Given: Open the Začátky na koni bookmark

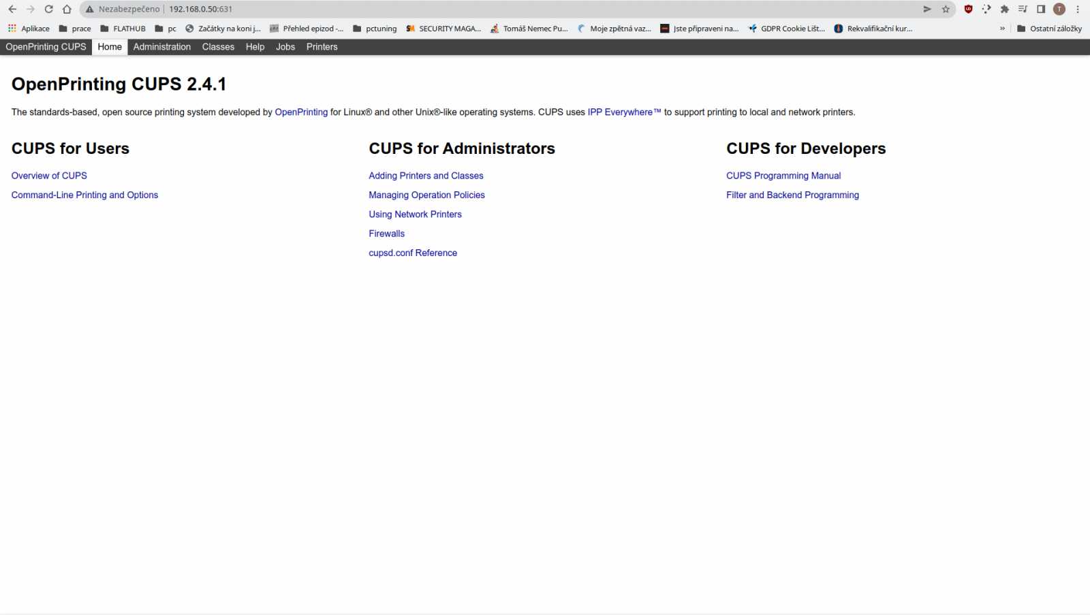Looking at the screenshot, I should (x=223, y=29).
